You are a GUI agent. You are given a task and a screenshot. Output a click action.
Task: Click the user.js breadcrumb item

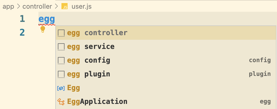[x=81, y=7]
